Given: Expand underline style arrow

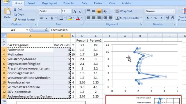Looking at the screenshot, I should pyautogui.click(x=56, y=18).
